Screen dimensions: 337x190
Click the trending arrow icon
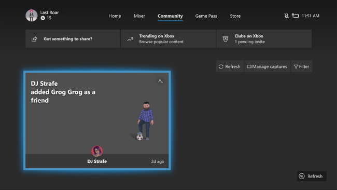pos(130,39)
